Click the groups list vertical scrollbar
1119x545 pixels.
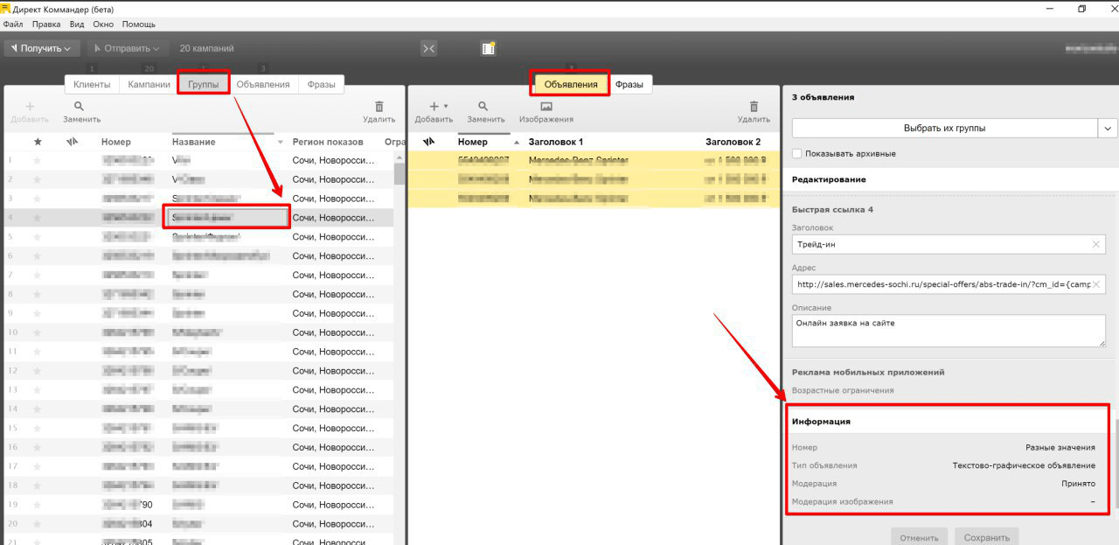tap(400, 172)
